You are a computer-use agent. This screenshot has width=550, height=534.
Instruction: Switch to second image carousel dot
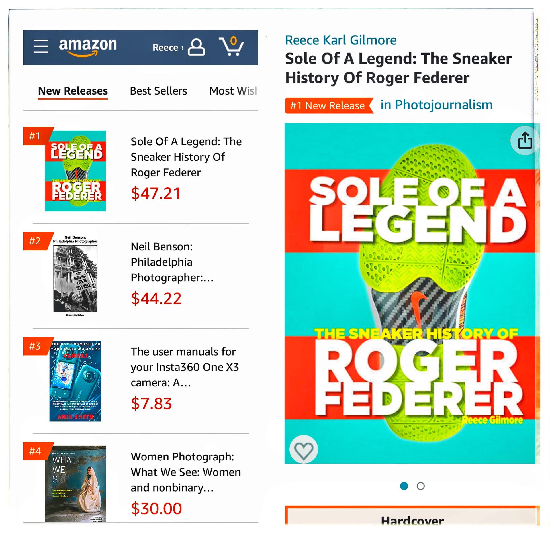coord(420,486)
